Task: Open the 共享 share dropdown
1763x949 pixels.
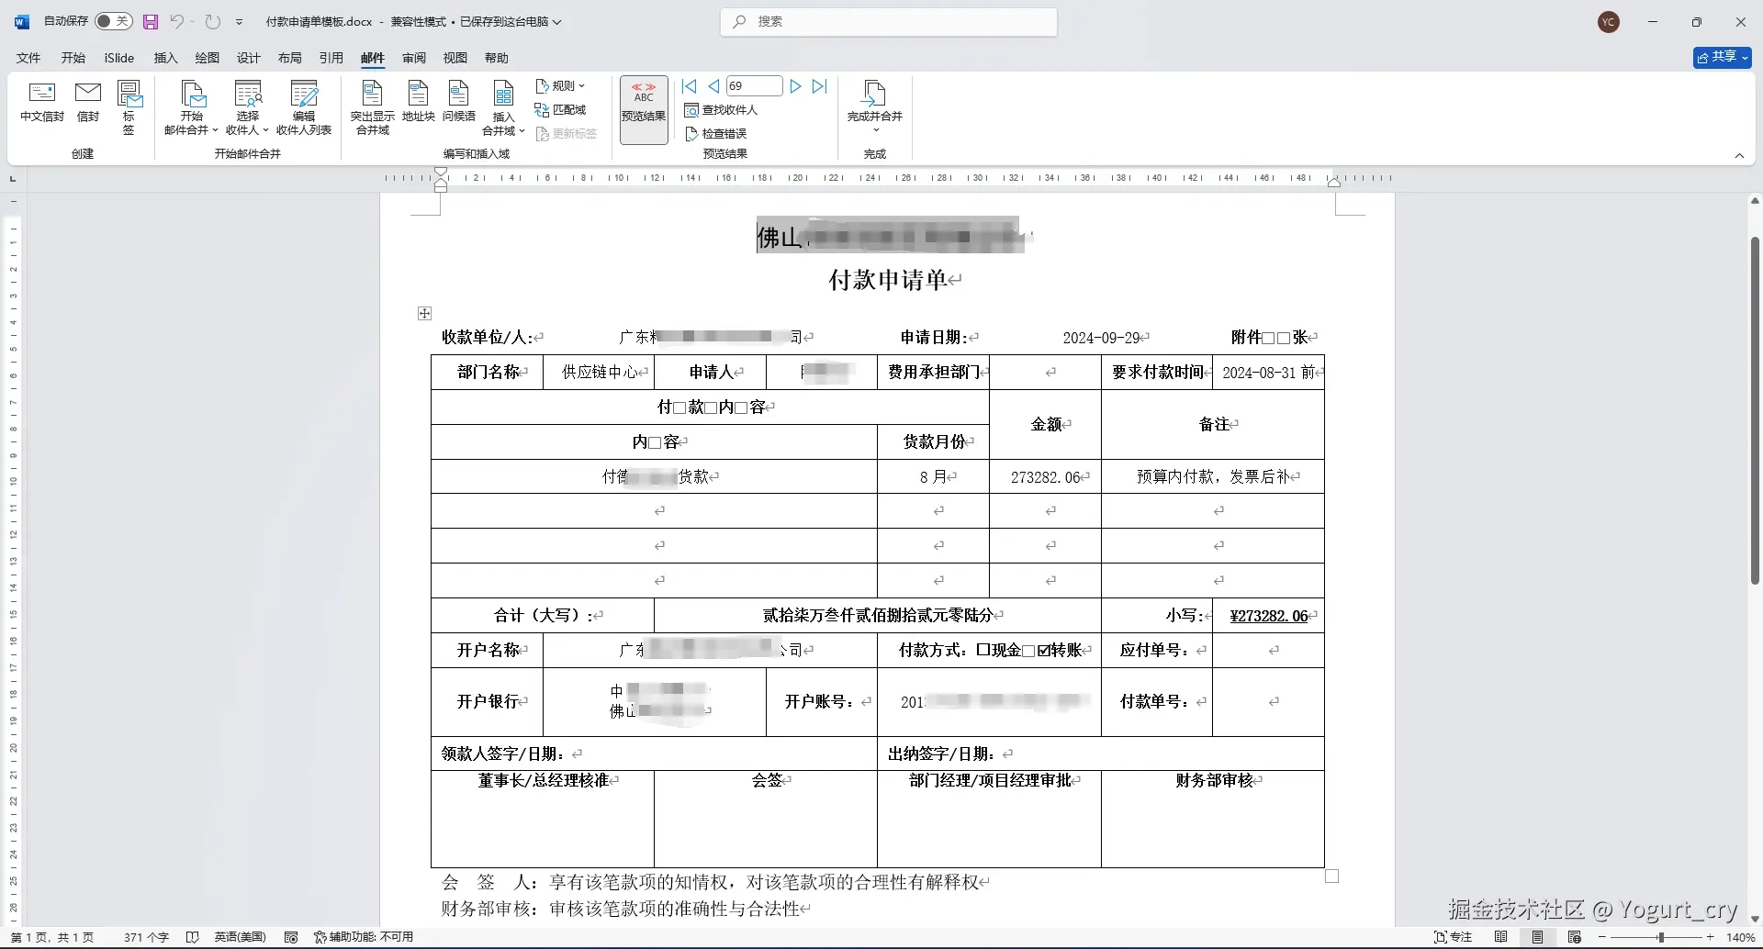Action: click(x=1722, y=57)
